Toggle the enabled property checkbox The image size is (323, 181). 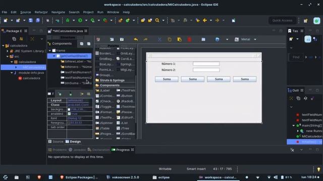pyautogui.click(x=69, y=114)
